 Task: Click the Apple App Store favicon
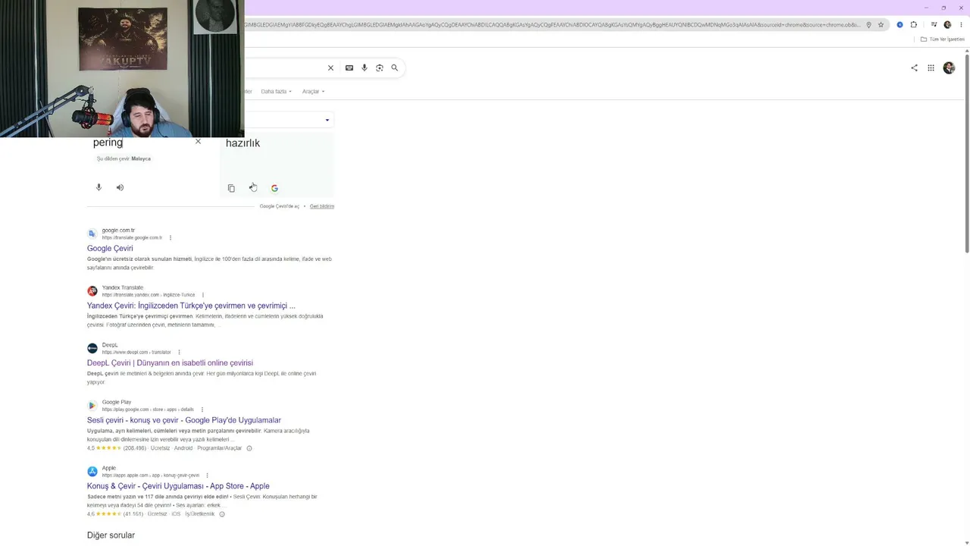92,472
